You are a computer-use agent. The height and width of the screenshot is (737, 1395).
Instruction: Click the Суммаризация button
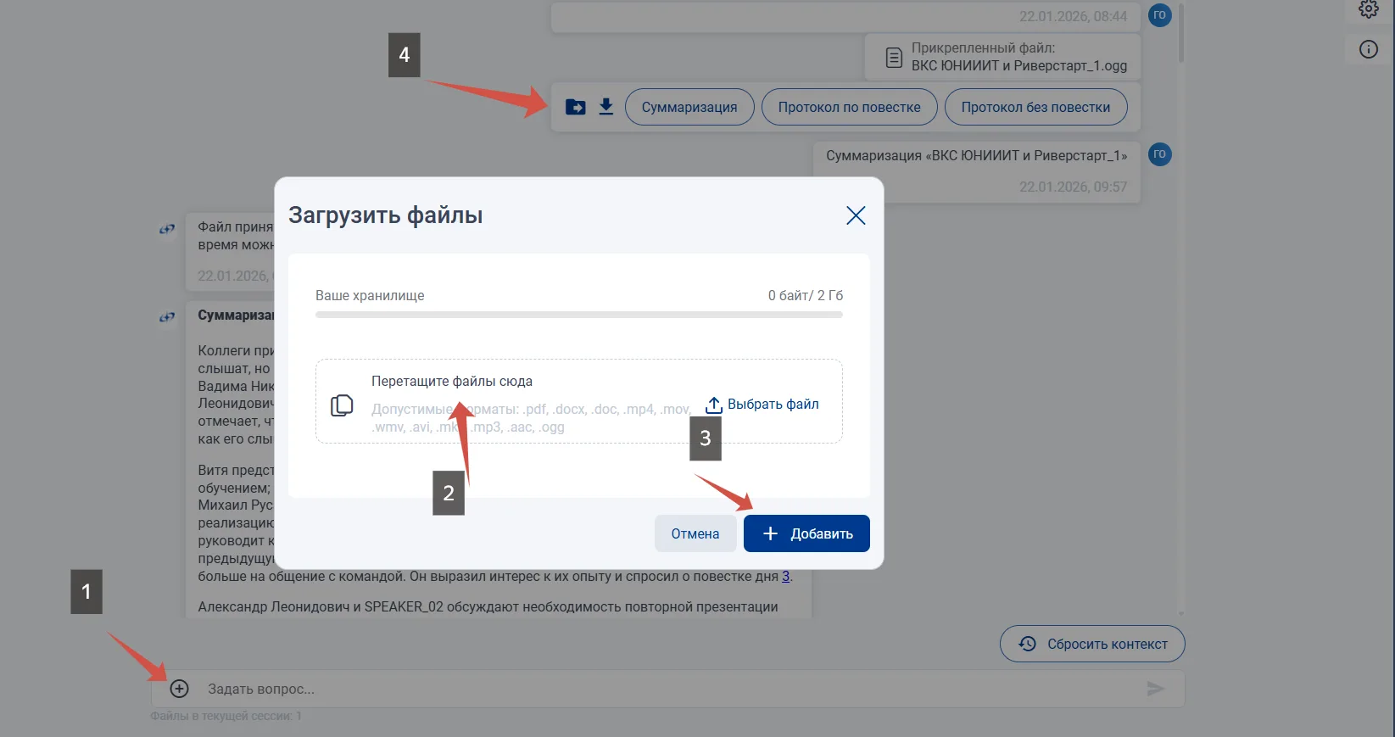(x=689, y=107)
